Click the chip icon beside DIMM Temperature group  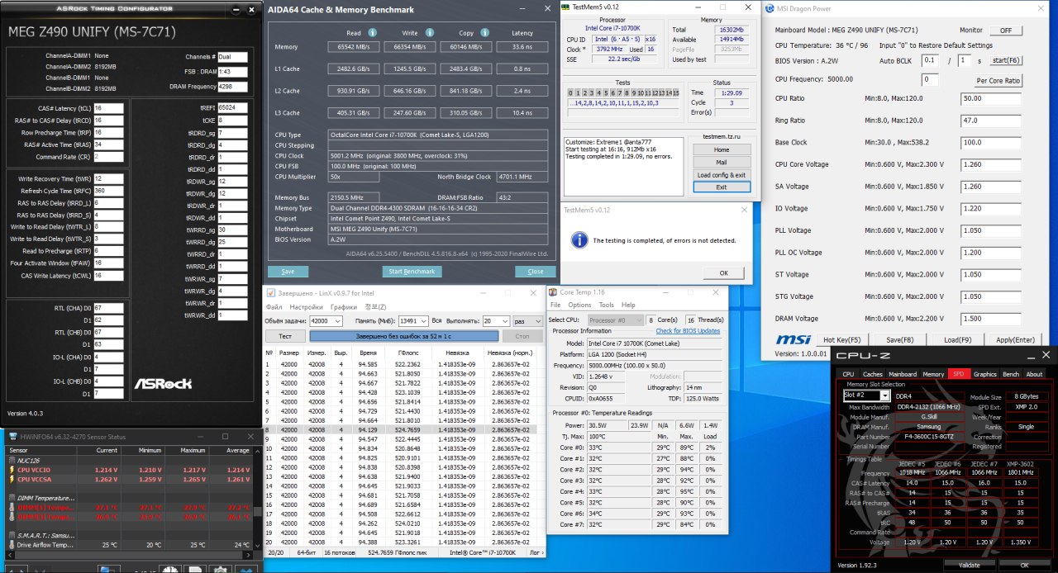(x=12, y=498)
